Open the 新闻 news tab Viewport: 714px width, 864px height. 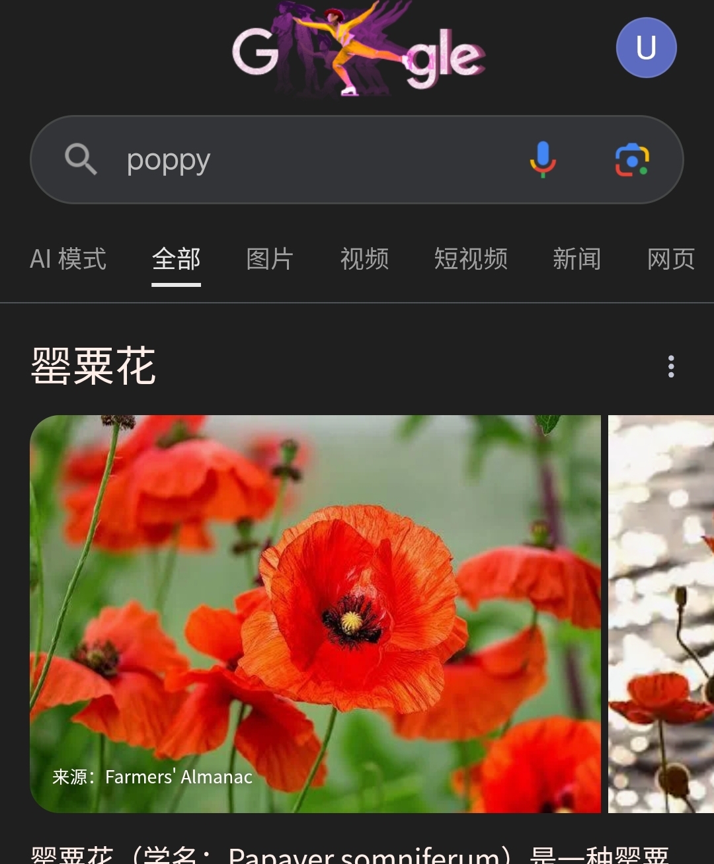pos(577,258)
